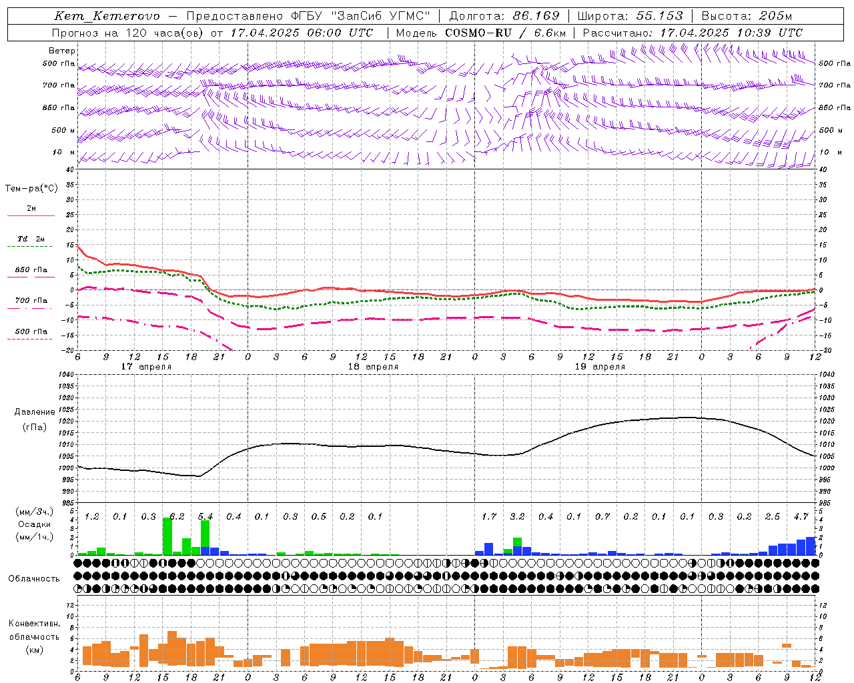Click the '17 апреля' date label
854x683 pixels.
tap(146, 367)
